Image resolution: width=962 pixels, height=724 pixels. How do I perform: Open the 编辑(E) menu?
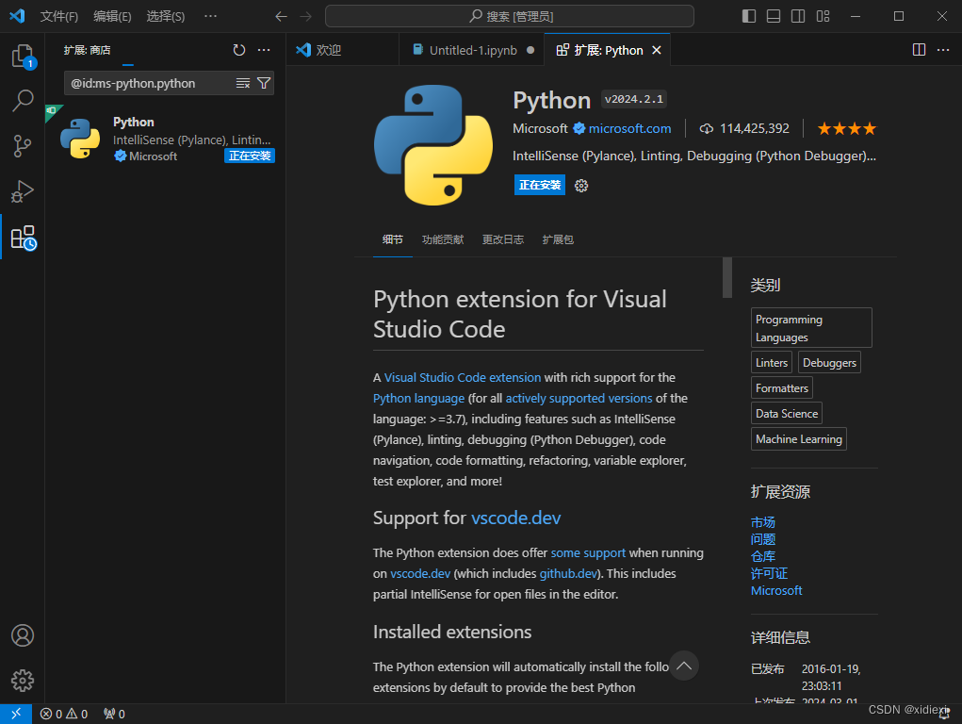112,17
